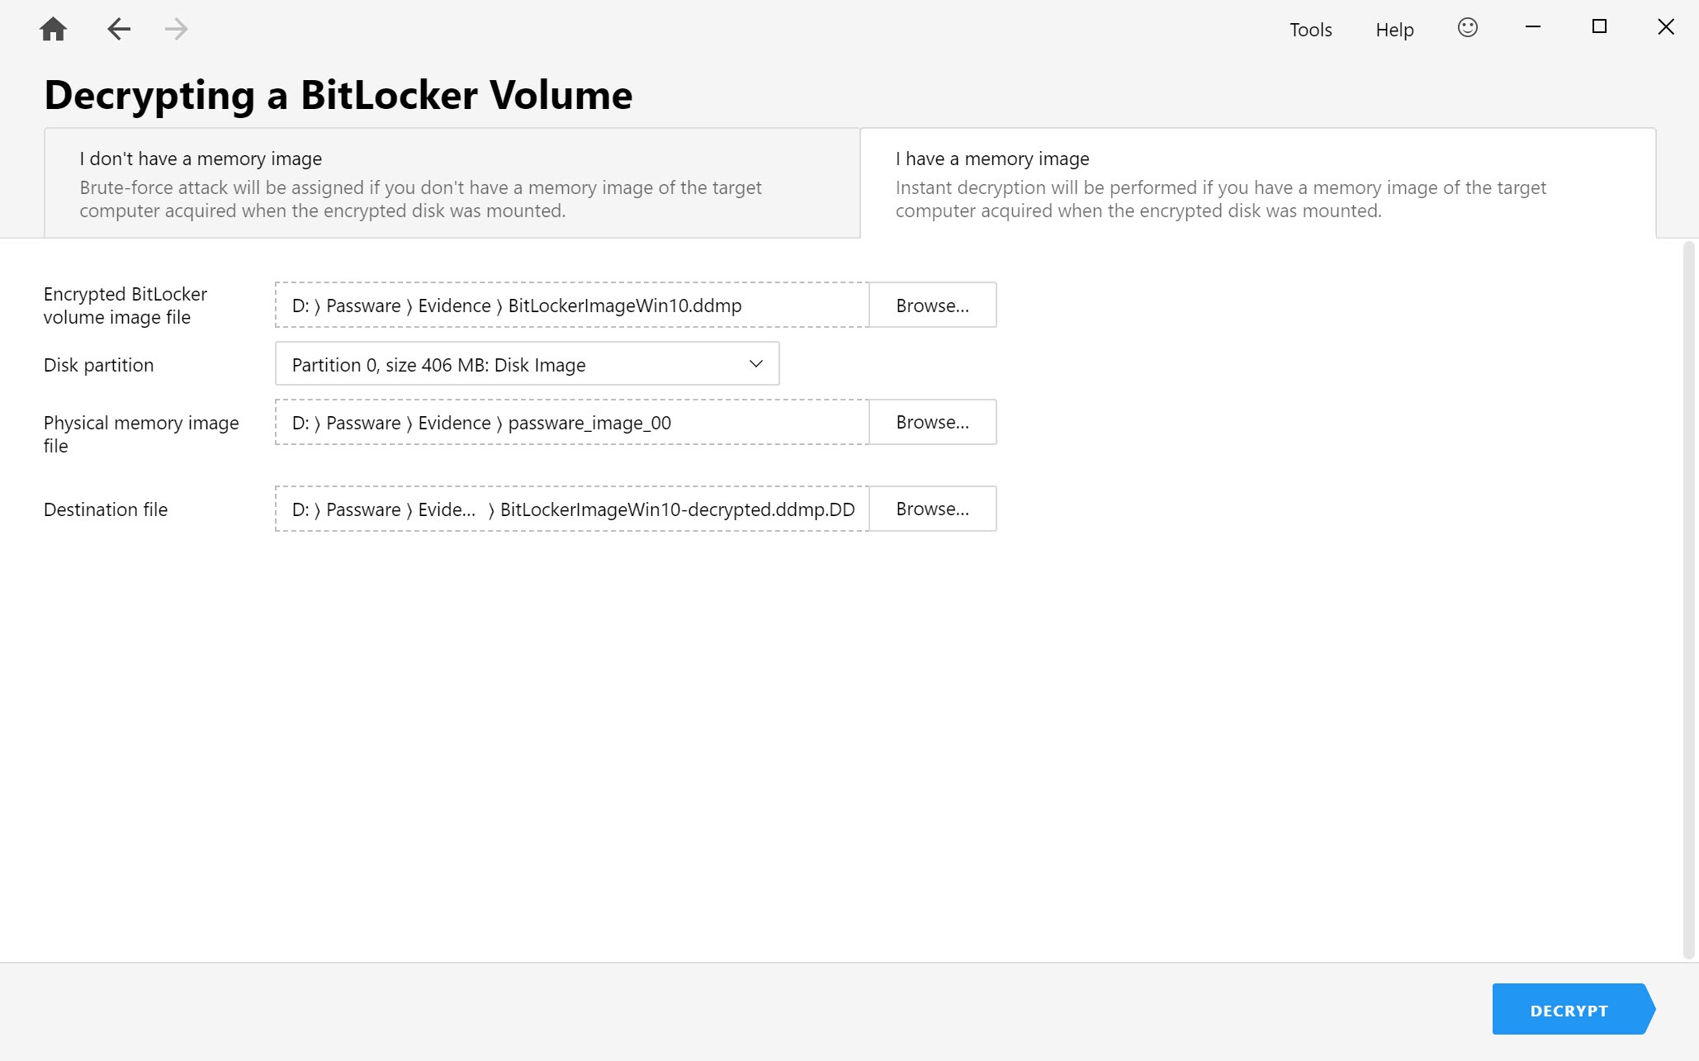
Task: Browse for the destination file
Action: click(933, 509)
